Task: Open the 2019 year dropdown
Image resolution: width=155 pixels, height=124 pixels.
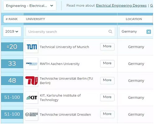Action: pos(12,32)
